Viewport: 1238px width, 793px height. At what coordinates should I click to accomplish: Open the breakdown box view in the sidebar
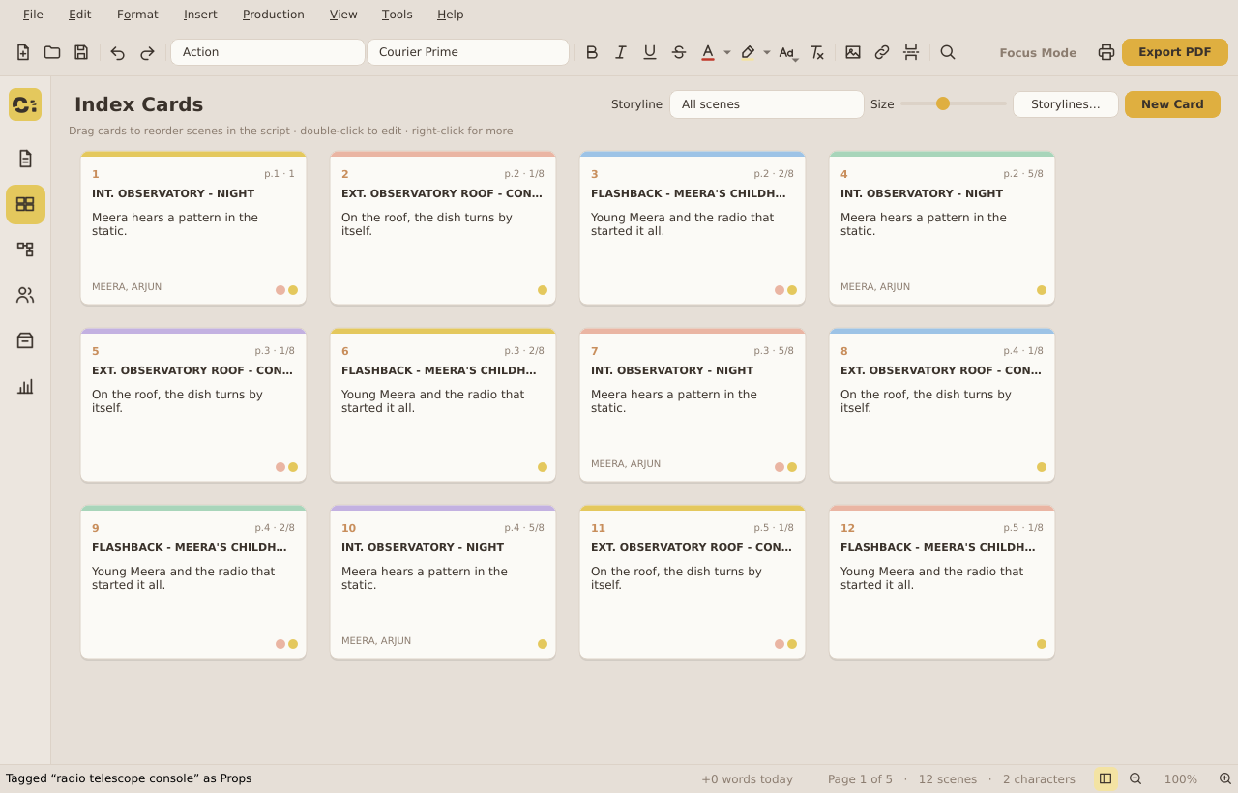pos(25,340)
